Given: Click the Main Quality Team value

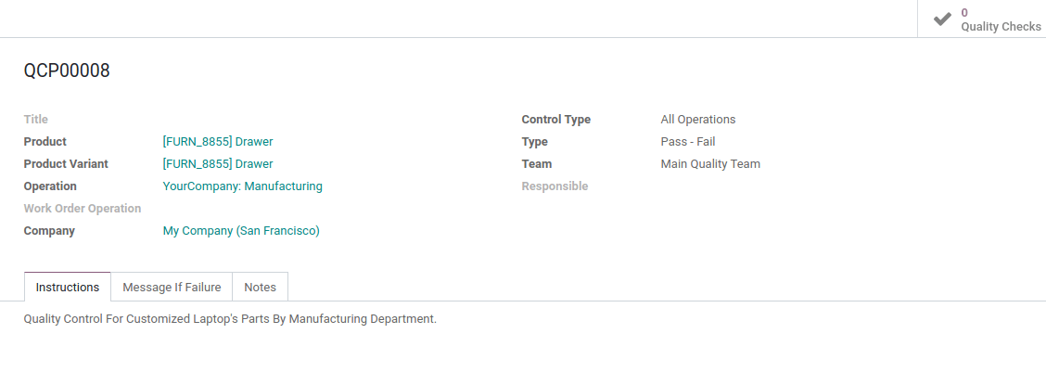Looking at the screenshot, I should pyautogui.click(x=710, y=163).
